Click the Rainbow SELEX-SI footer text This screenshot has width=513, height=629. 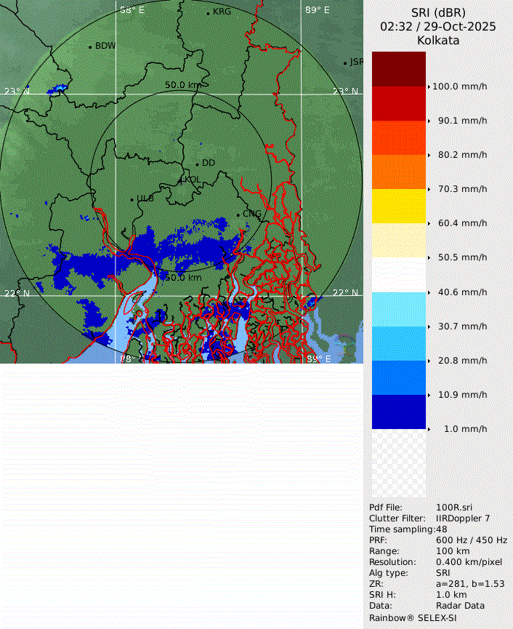(x=413, y=617)
